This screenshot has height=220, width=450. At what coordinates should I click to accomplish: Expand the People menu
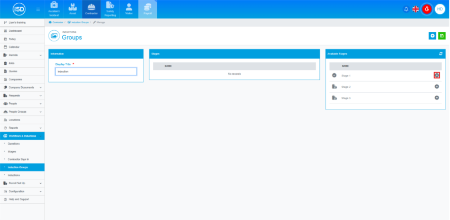22,103
